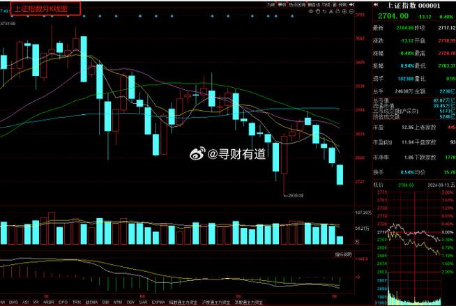
Task: Switch to the OBV indicator tab
Action: pos(130,303)
